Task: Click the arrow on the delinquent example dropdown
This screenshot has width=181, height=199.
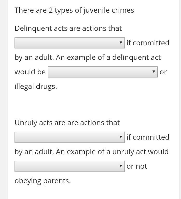Action: [x=154, y=72]
